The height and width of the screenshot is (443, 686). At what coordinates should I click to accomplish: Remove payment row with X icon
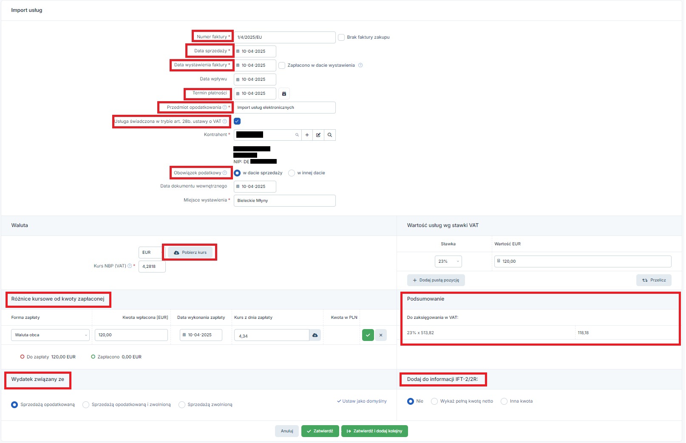coord(381,335)
